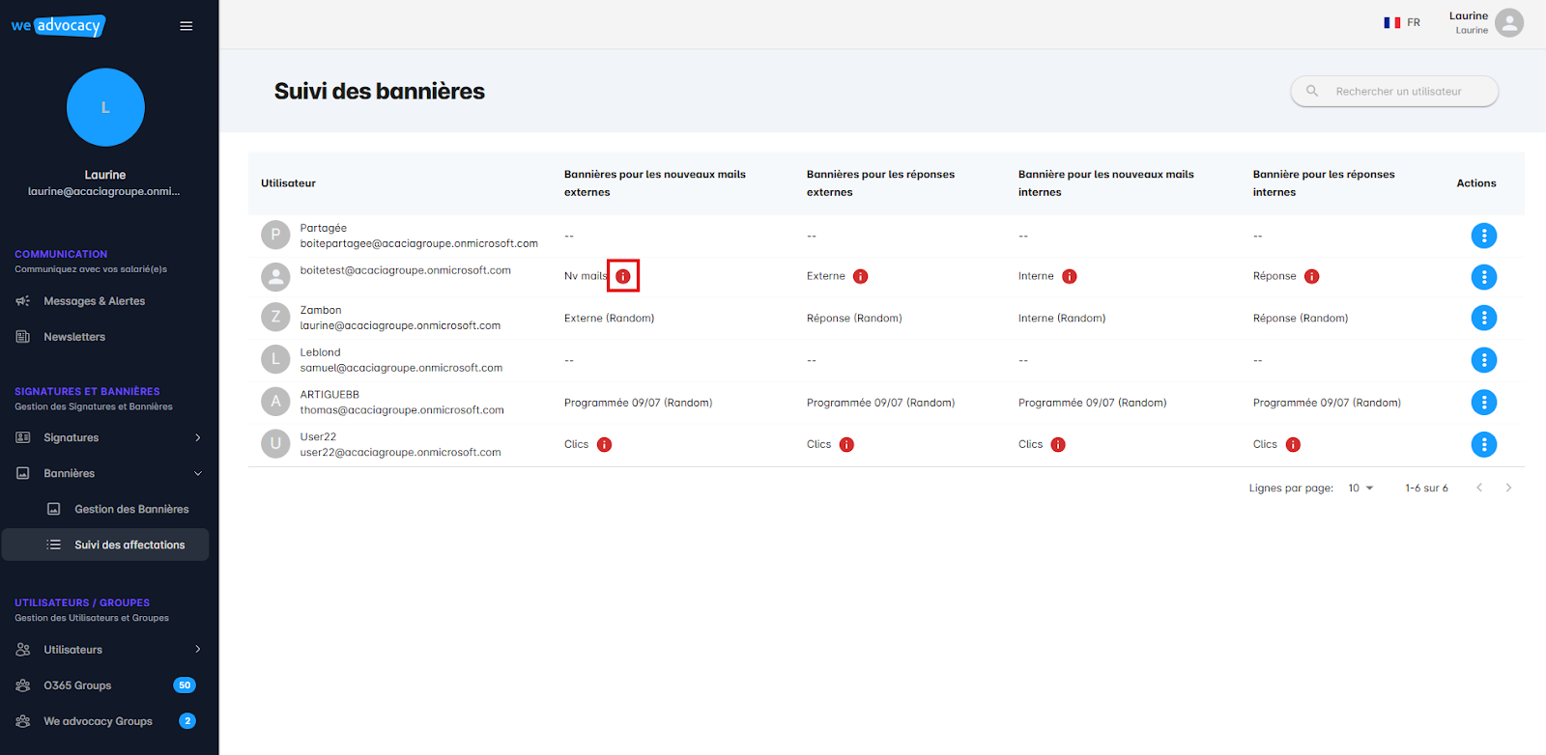Click the Messages & Alertes megaphone icon

click(23, 301)
